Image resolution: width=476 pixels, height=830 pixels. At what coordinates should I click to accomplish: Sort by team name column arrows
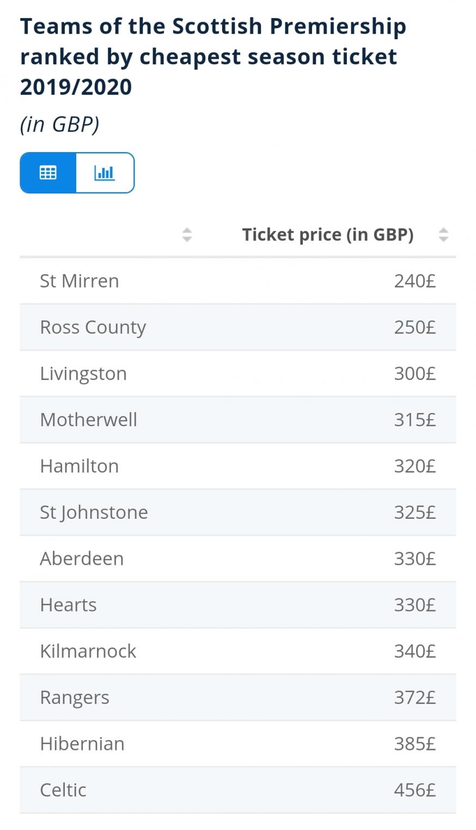tap(187, 234)
